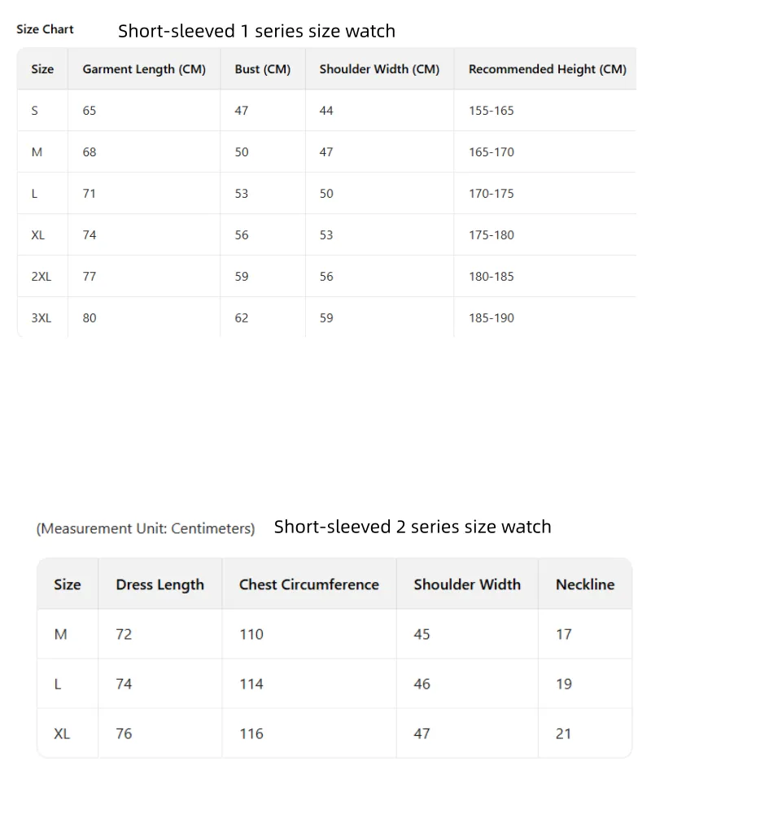Select the "Chest Circumference" column header

click(x=308, y=584)
